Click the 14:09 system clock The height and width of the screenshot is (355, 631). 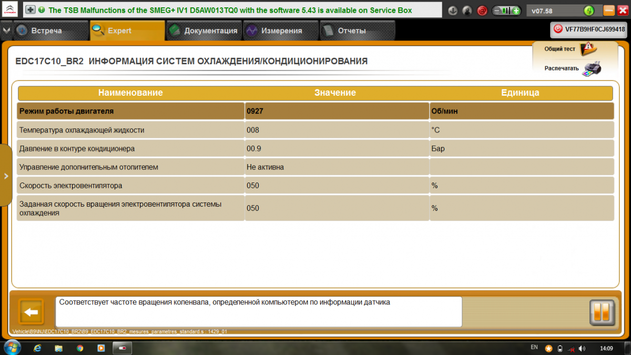(607, 348)
